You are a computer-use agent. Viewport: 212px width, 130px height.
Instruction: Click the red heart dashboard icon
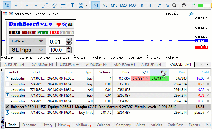[58, 25]
